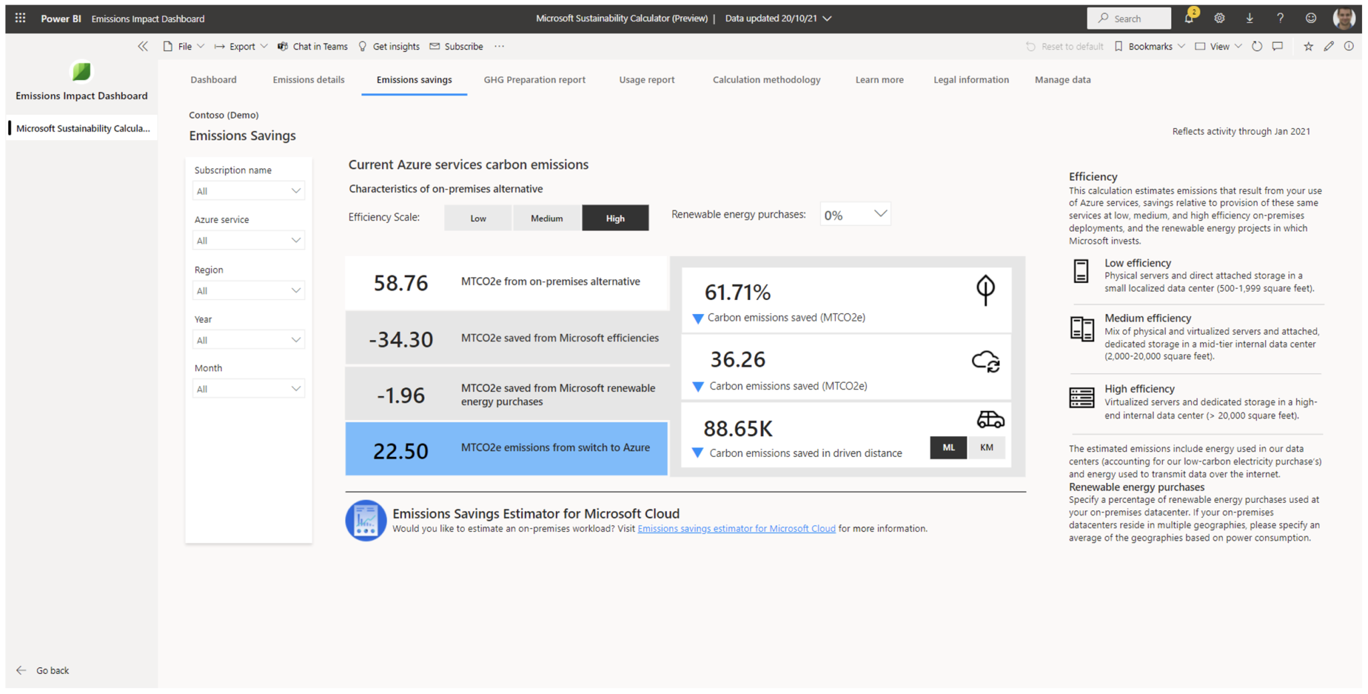Click the Emissions Savings Estimator round icon
This screenshot has height=694, width=1368.
366,520
